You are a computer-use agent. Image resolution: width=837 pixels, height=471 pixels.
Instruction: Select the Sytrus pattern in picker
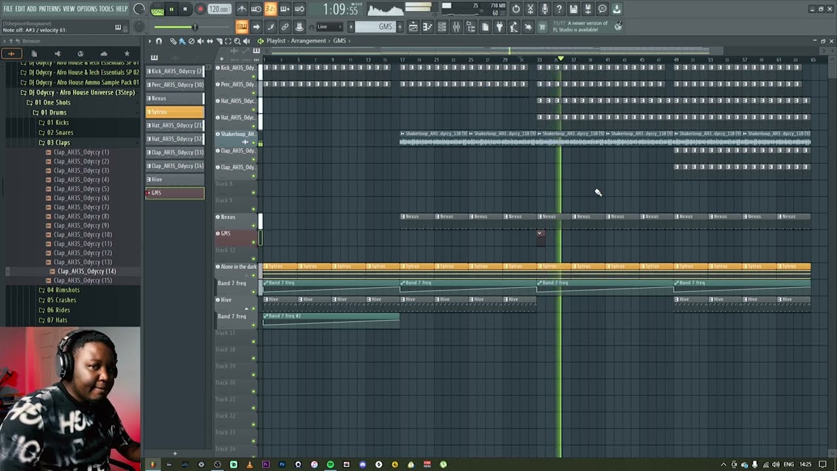click(175, 112)
